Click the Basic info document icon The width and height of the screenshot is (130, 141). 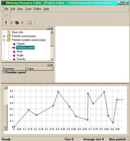pos(9,32)
